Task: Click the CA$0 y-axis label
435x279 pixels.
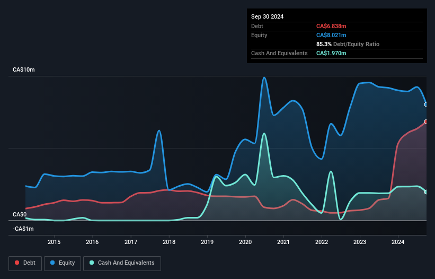Action: pyautogui.click(x=20, y=215)
